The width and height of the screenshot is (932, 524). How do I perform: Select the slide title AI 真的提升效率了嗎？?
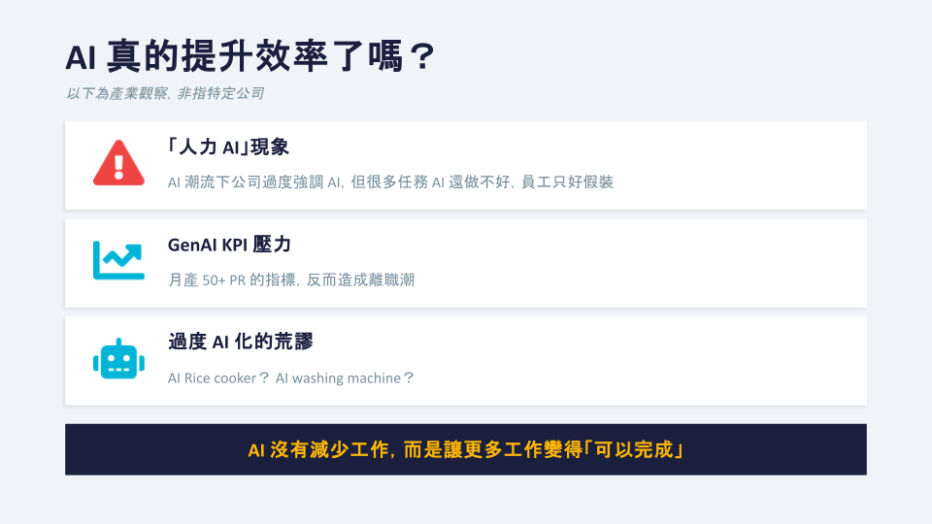coord(250,56)
